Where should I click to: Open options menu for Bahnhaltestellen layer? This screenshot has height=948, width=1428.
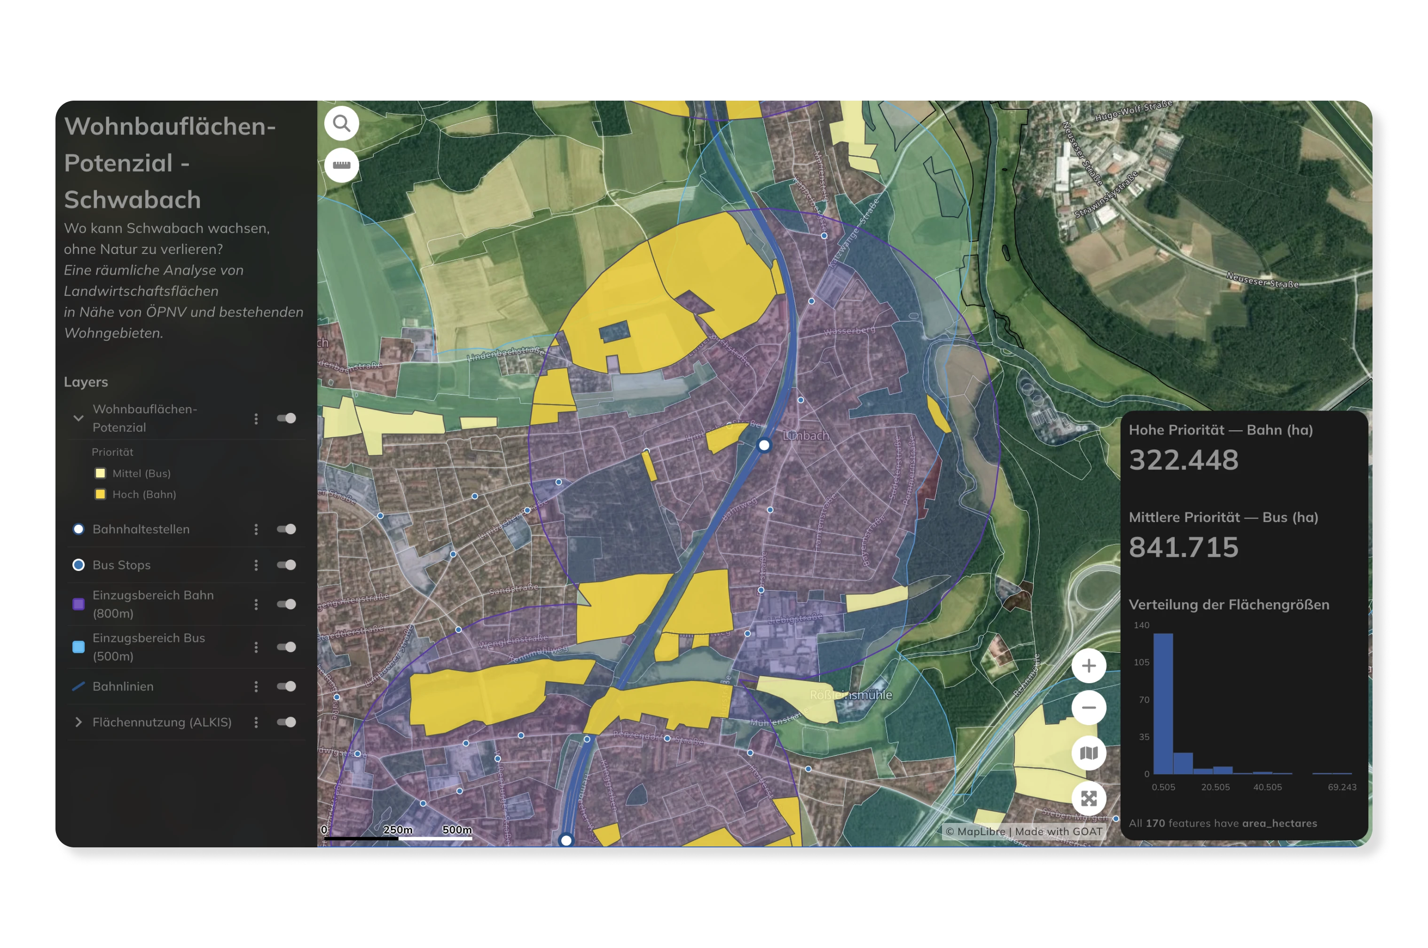(256, 529)
